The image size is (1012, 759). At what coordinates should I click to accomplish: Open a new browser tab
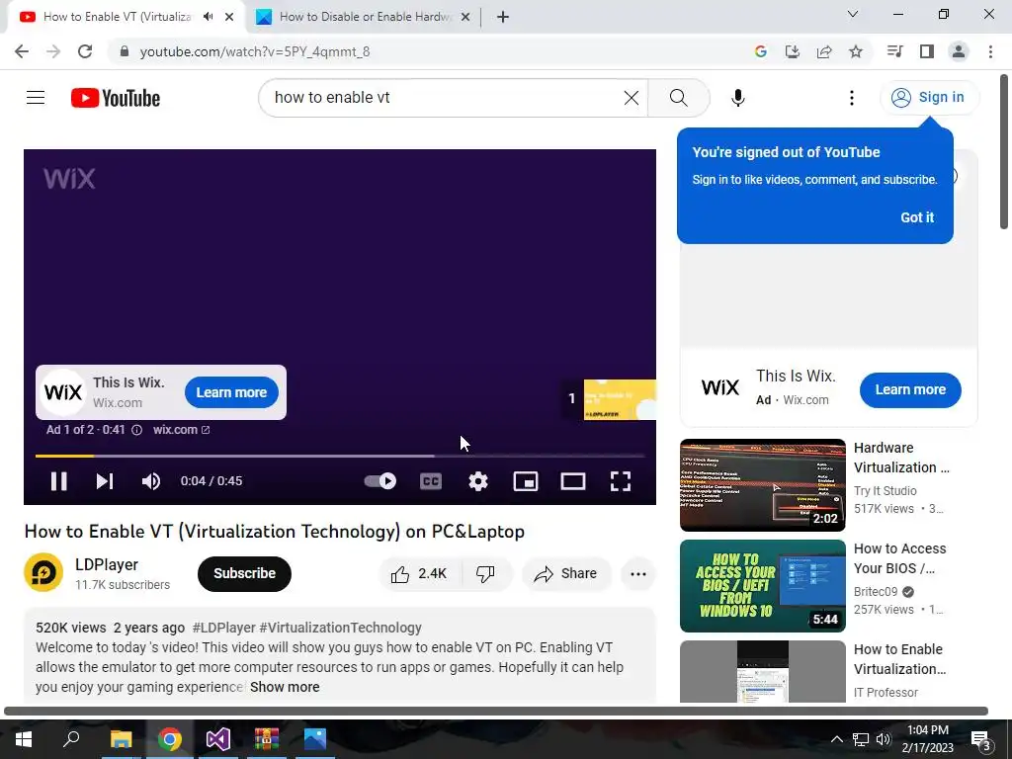tap(503, 17)
